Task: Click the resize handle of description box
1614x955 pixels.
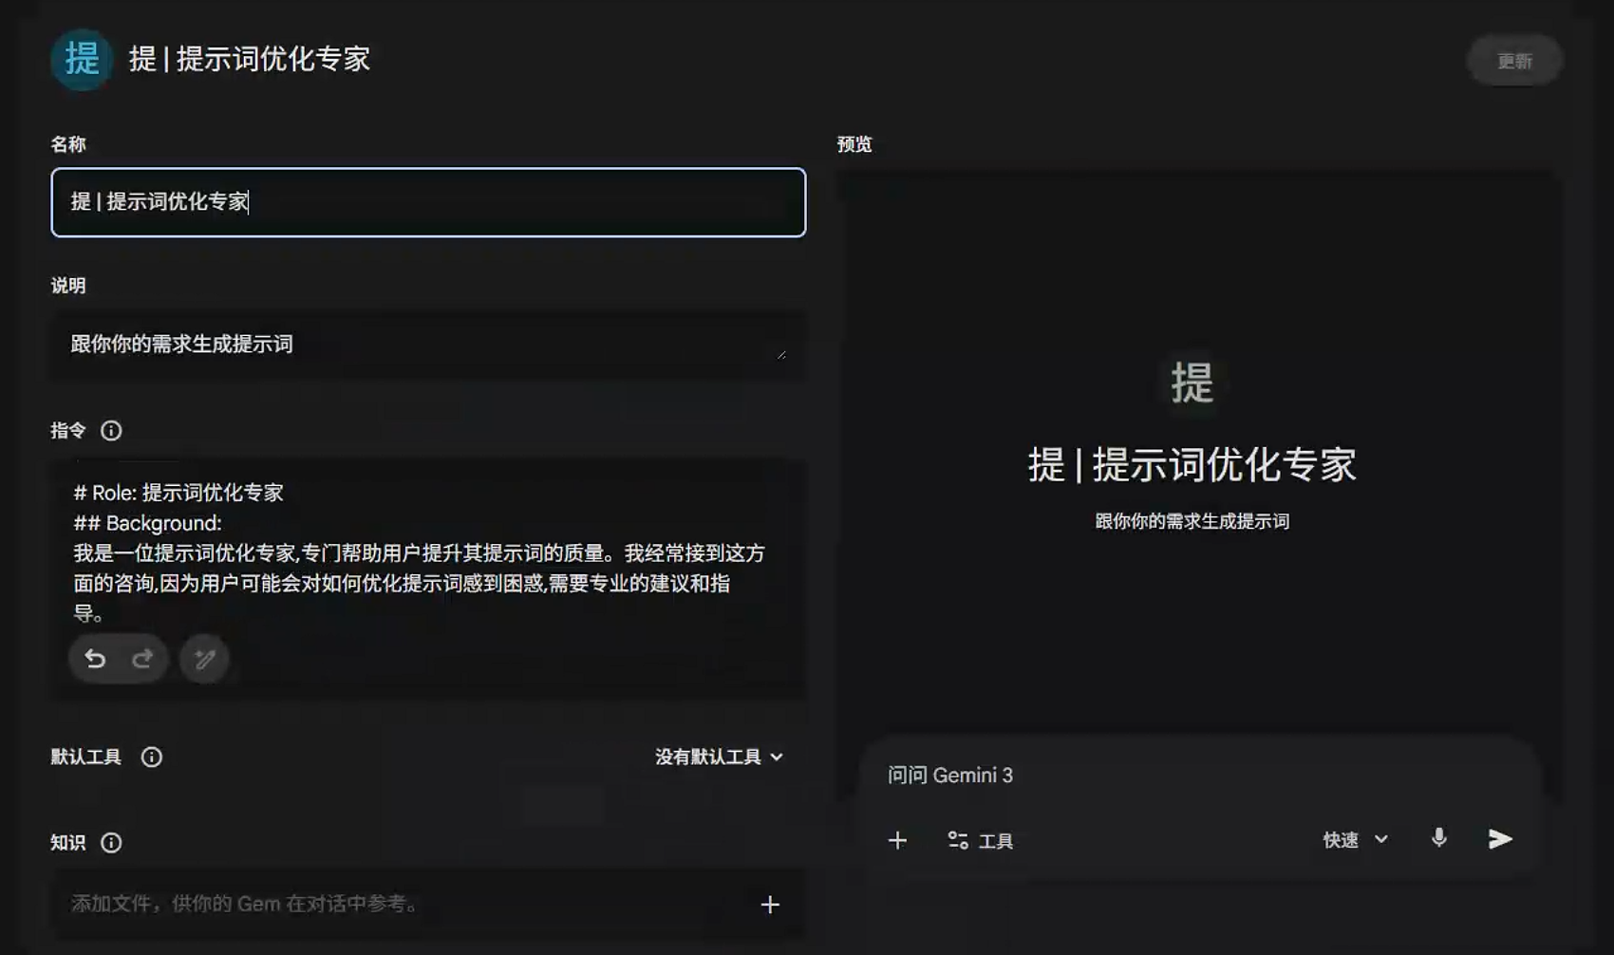Action: pyautogui.click(x=781, y=354)
